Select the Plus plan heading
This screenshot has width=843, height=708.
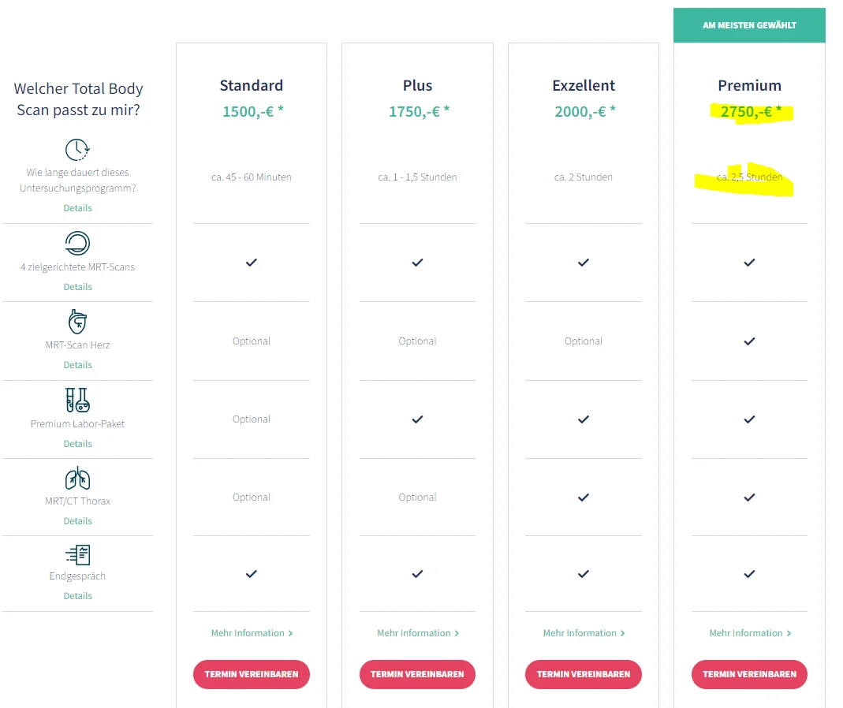point(418,85)
